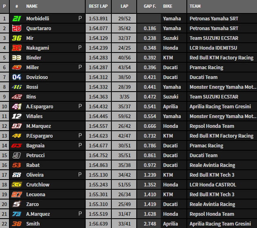The image size is (257, 228).
Task: Click the TEAM column header
Action: (195, 7)
